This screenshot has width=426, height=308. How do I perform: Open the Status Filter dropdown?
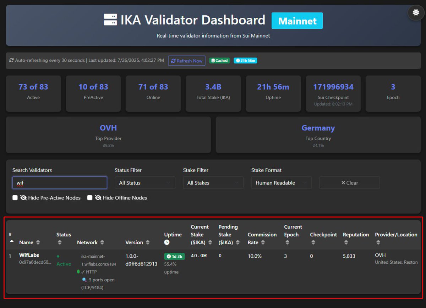[x=145, y=183]
